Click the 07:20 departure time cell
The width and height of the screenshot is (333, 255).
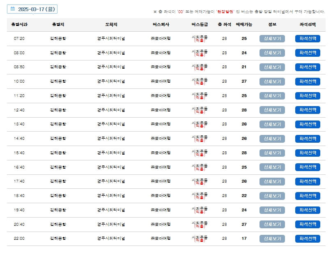pyautogui.click(x=19, y=39)
